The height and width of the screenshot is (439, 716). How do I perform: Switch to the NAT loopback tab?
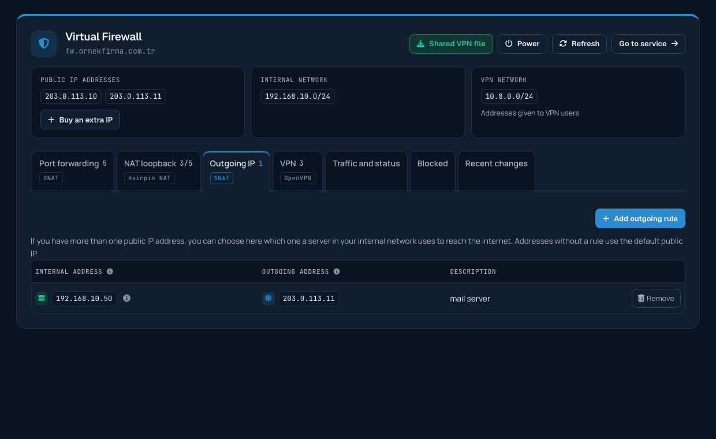158,171
